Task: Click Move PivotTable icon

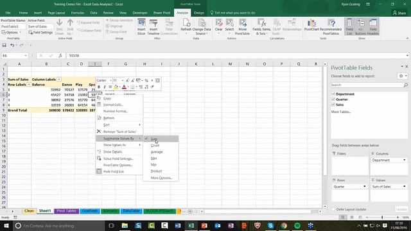Action: [x=242, y=27]
